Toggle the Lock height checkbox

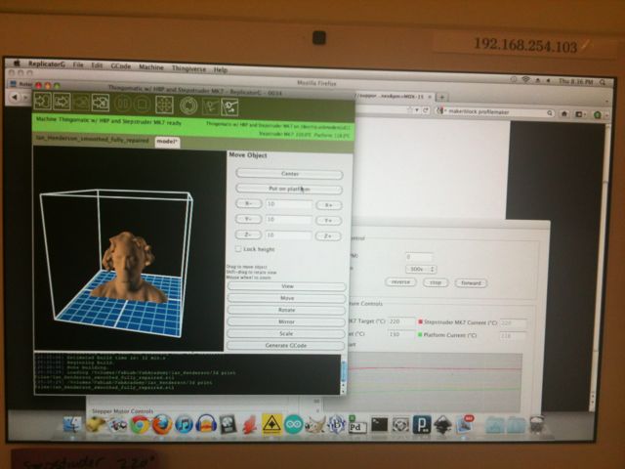[x=238, y=249]
